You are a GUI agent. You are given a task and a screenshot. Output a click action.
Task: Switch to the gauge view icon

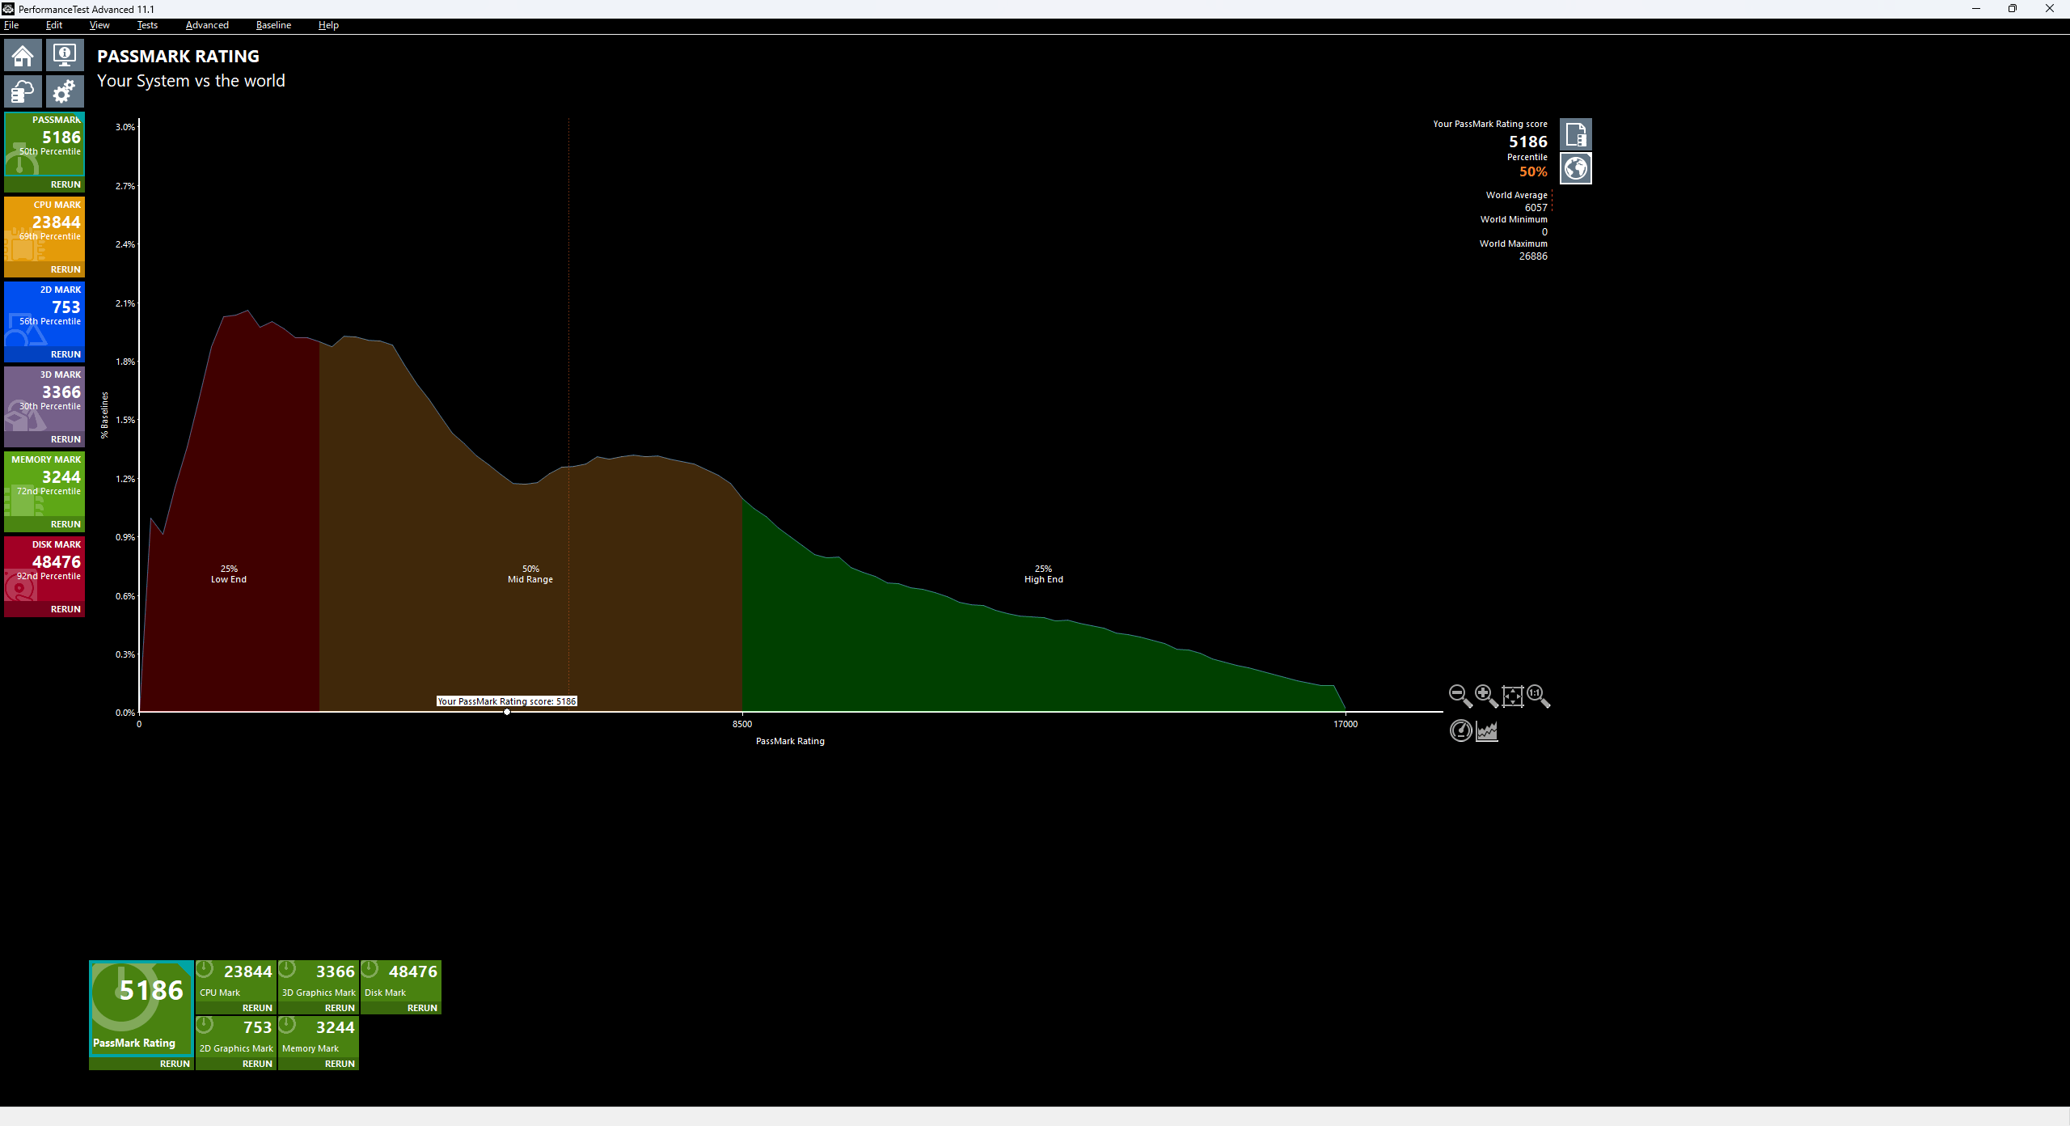[x=1460, y=730]
